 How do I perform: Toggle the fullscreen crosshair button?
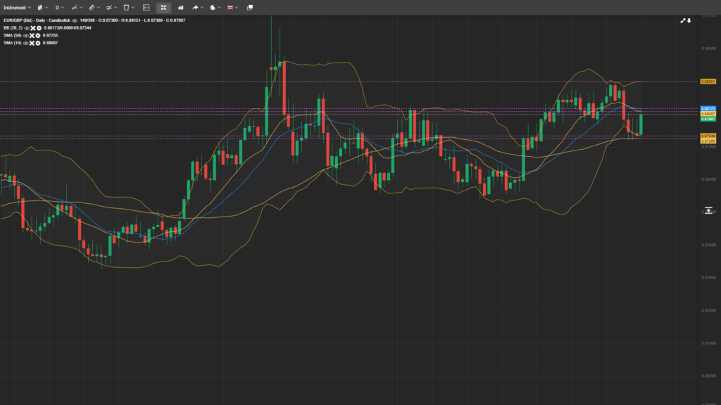[x=163, y=7]
